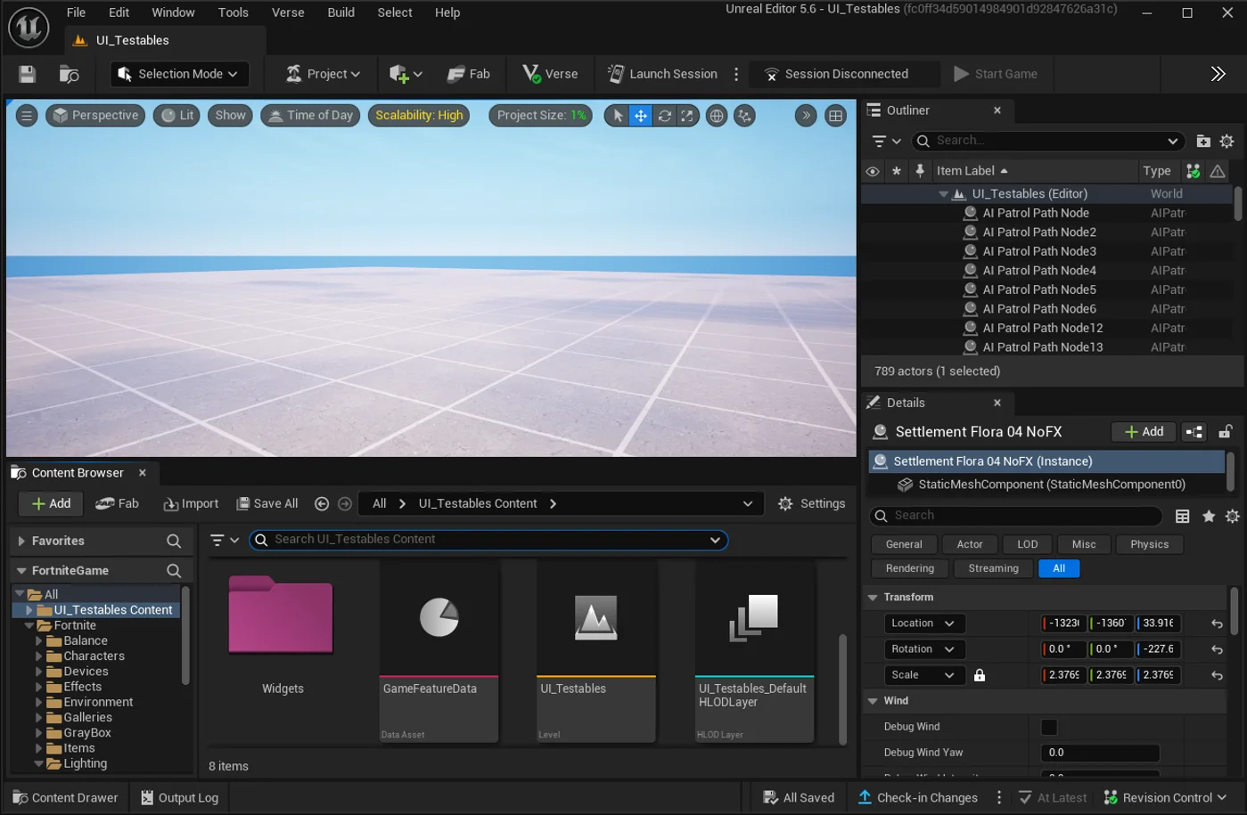Create a new folder in the Outliner
This screenshot has height=815, width=1247.
coord(1203,141)
